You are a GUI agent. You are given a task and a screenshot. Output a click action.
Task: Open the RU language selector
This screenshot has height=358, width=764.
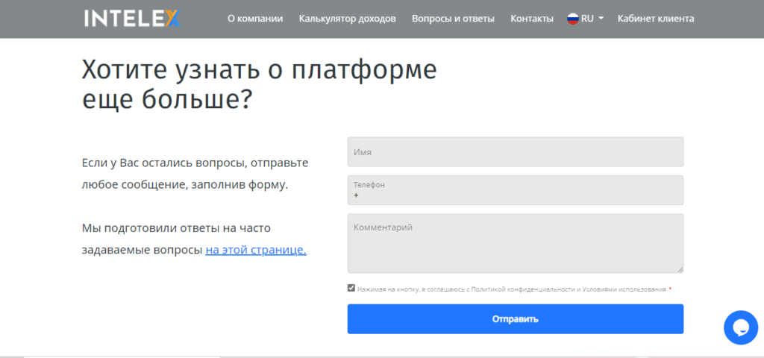(585, 19)
